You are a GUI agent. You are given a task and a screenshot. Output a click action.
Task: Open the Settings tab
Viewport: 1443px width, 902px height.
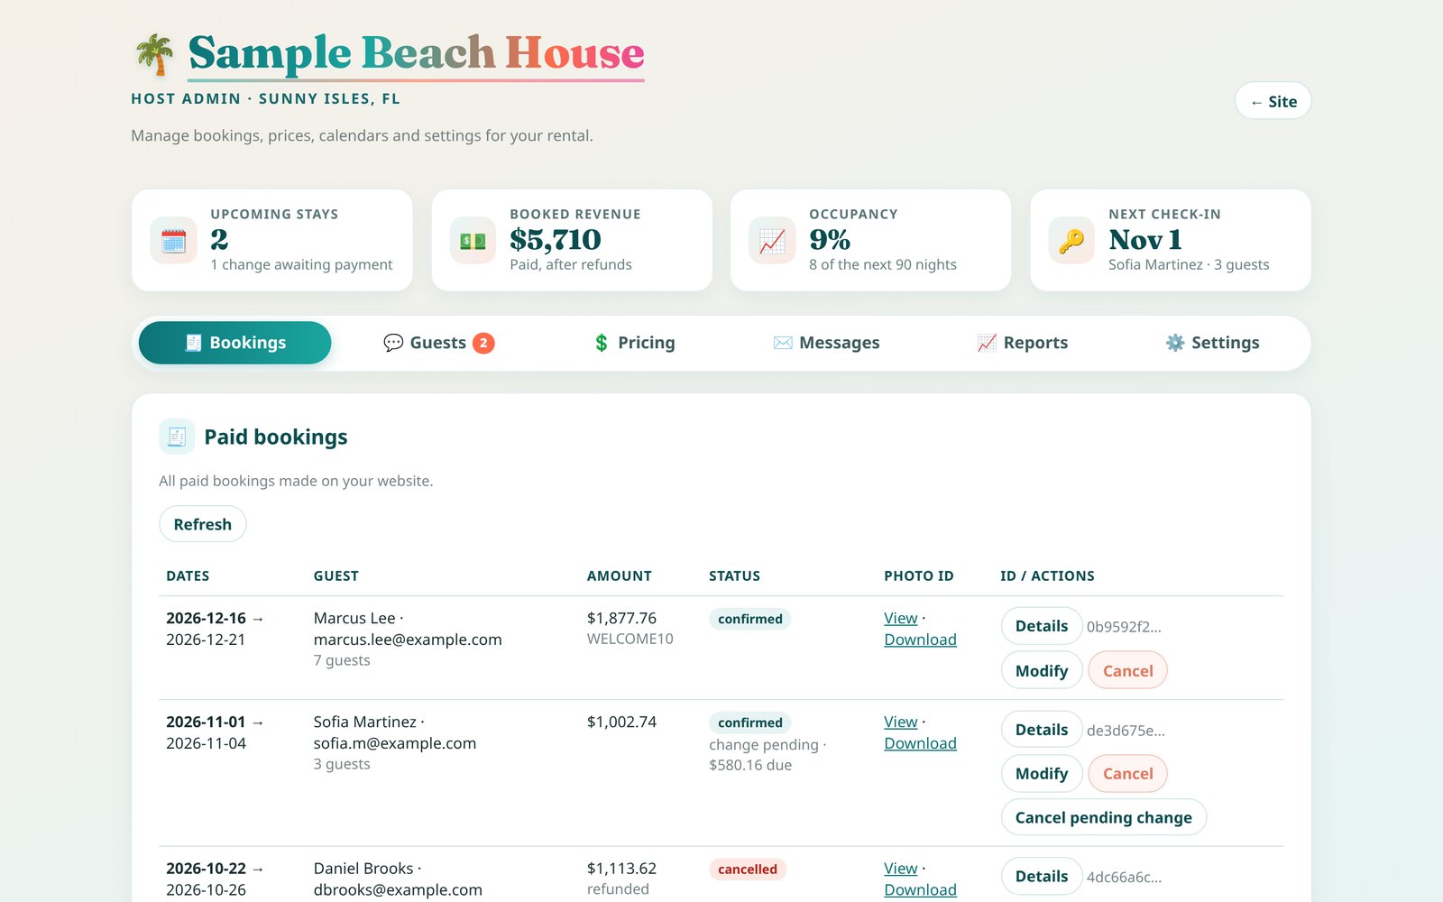[x=1212, y=343]
